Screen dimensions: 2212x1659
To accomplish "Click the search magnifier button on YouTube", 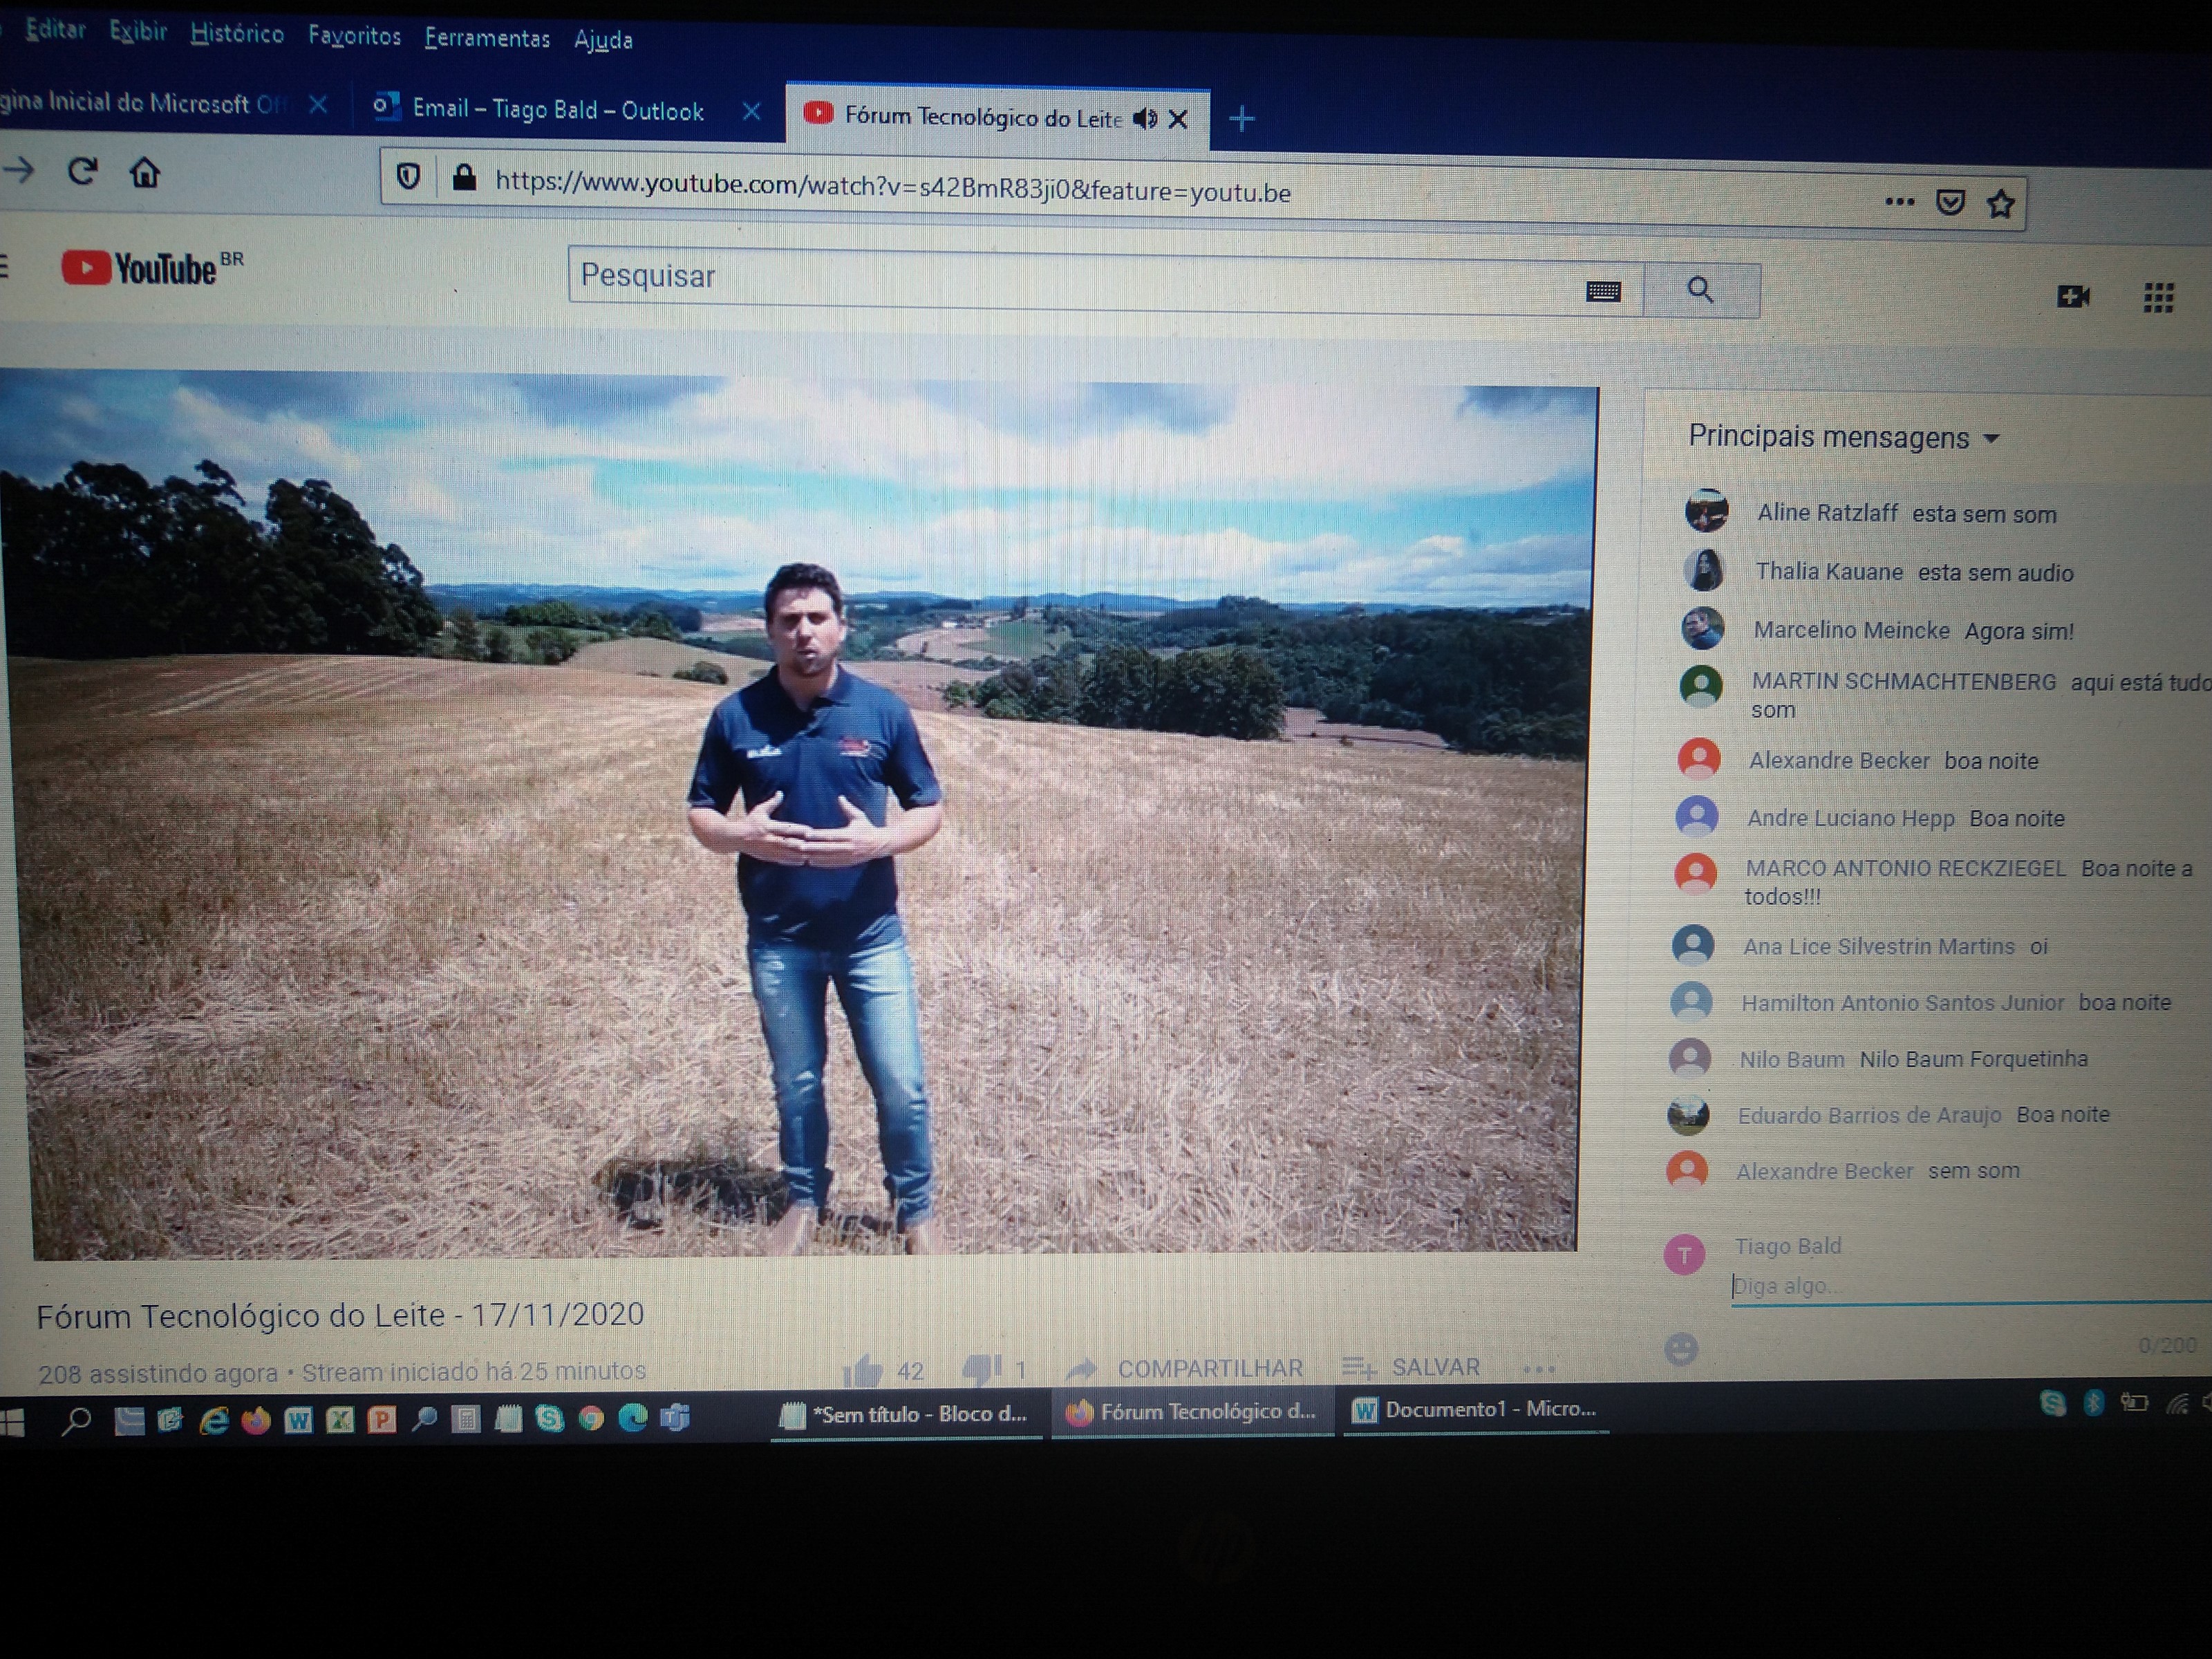I will [x=1701, y=291].
